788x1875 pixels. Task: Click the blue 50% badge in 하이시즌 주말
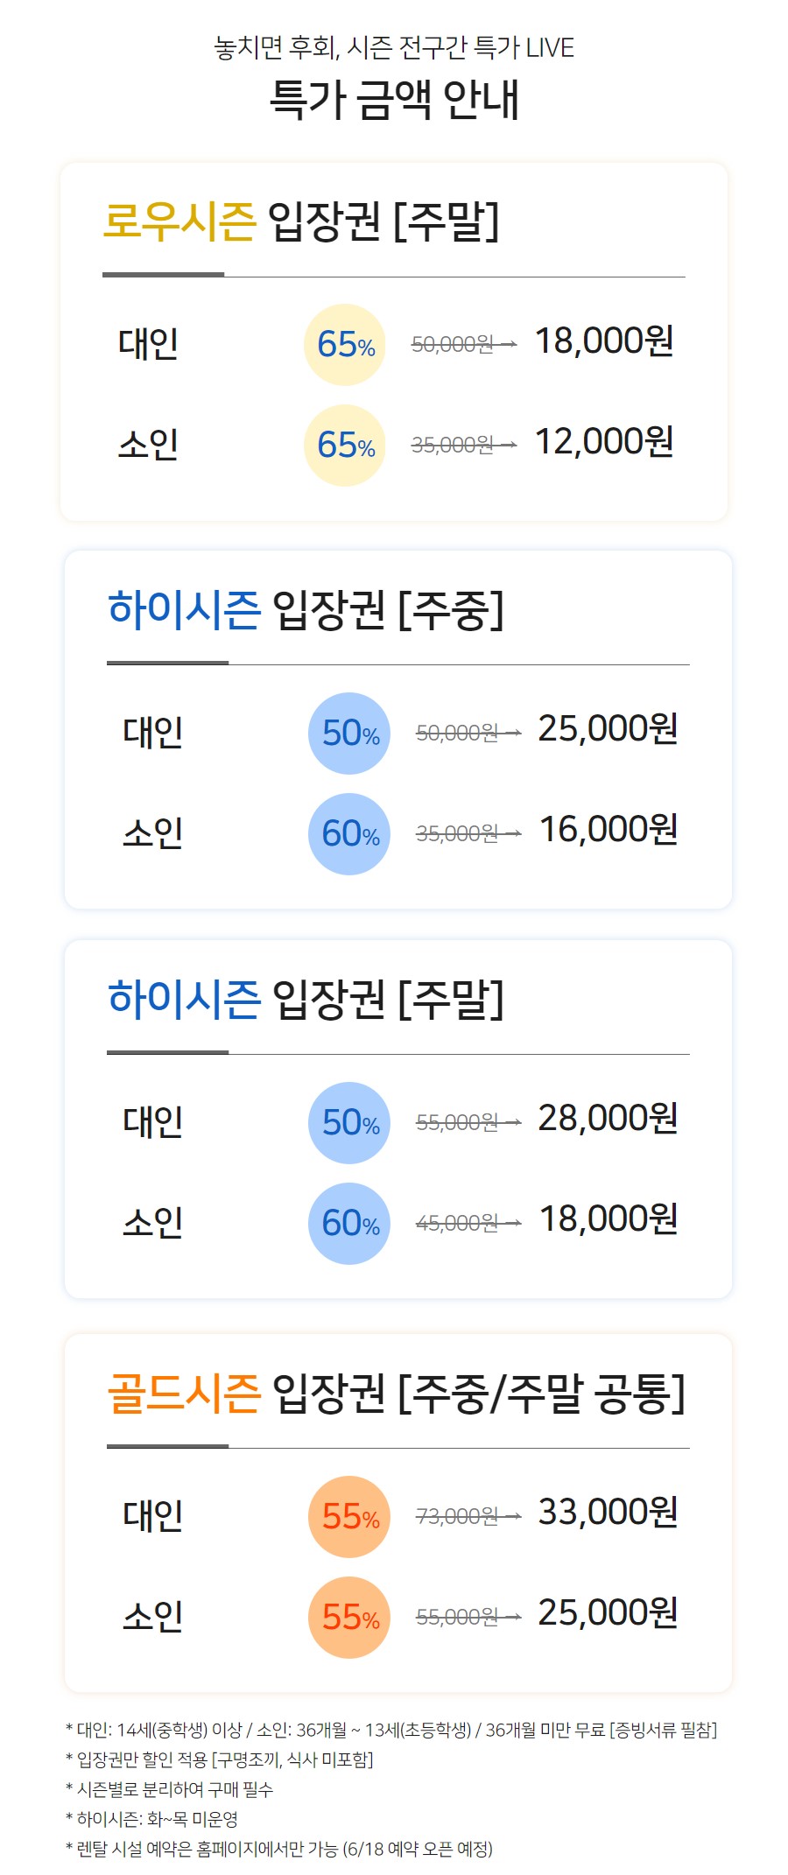349,1123
